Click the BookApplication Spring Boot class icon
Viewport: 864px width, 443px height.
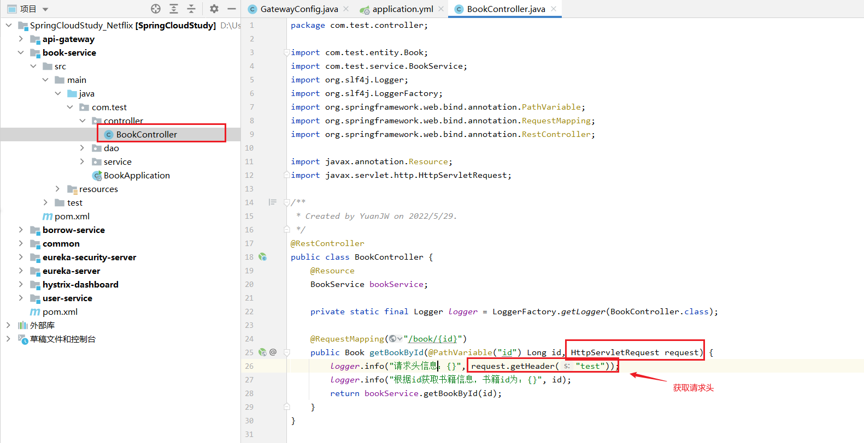coord(97,175)
